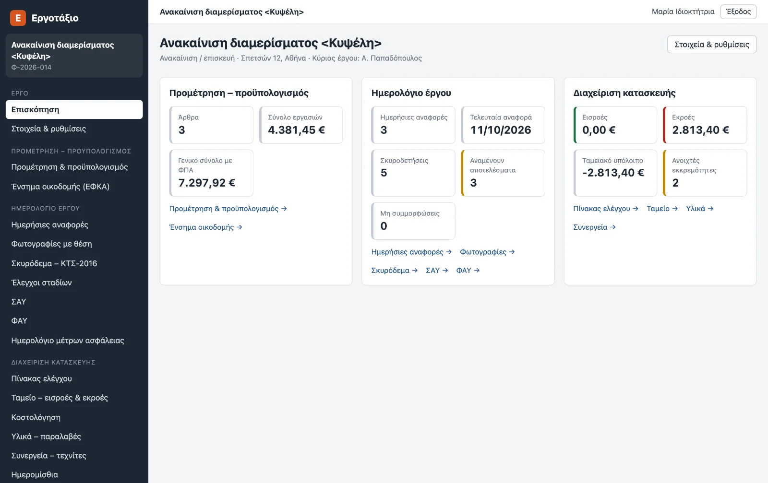The image size is (768, 483).
Task: Open Ταμείο – εισροές & εκροές in the sidebar
Action: tap(74, 398)
